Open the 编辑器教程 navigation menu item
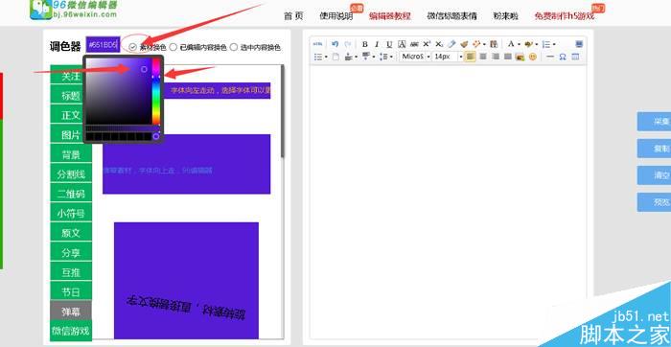Screen dimensions: 671x347 coord(390,16)
